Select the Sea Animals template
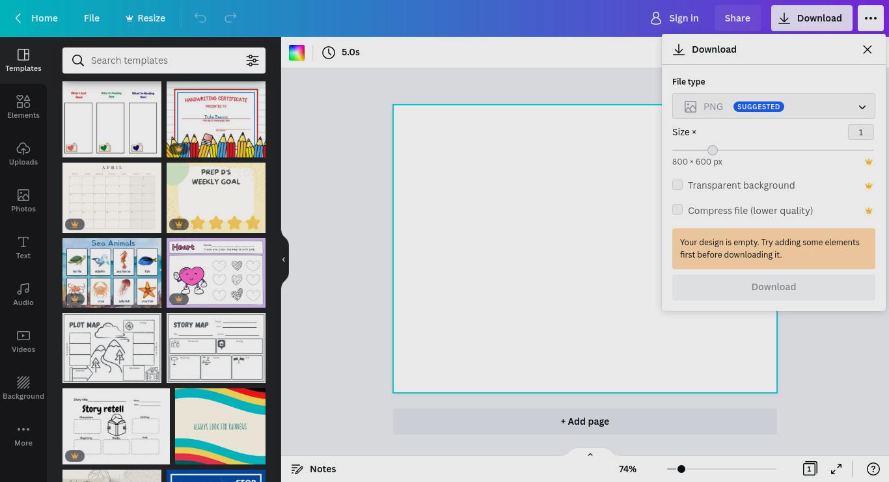Viewport: 889px width, 482px height. tap(112, 273)
